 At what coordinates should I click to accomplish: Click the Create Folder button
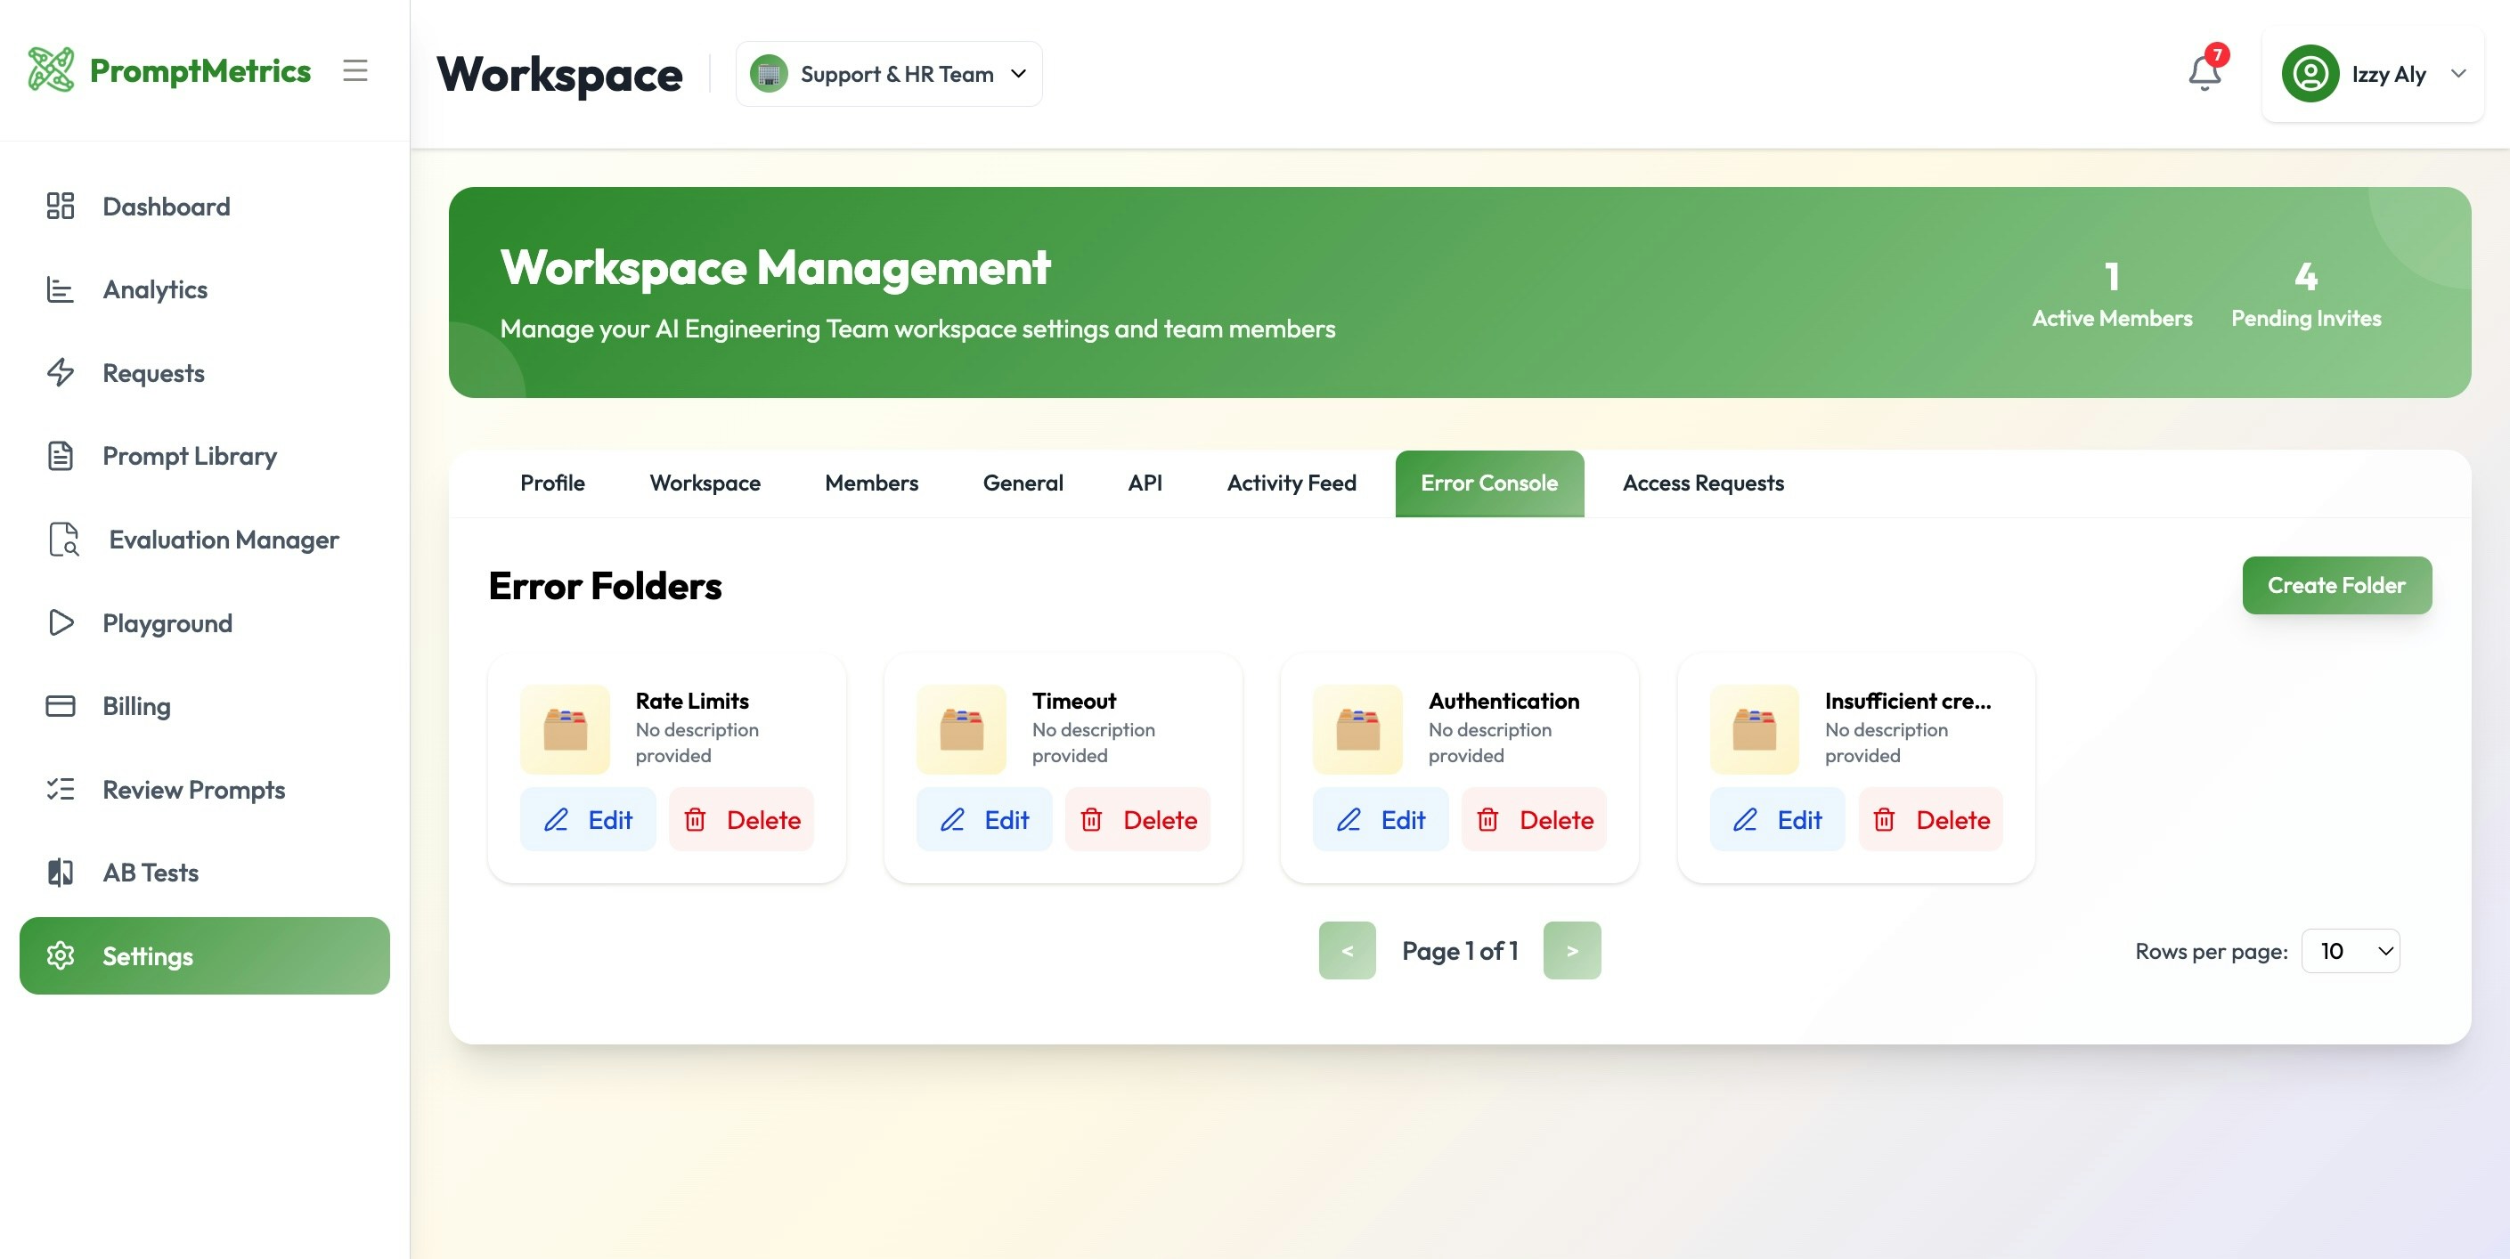tap(2335, 585)
